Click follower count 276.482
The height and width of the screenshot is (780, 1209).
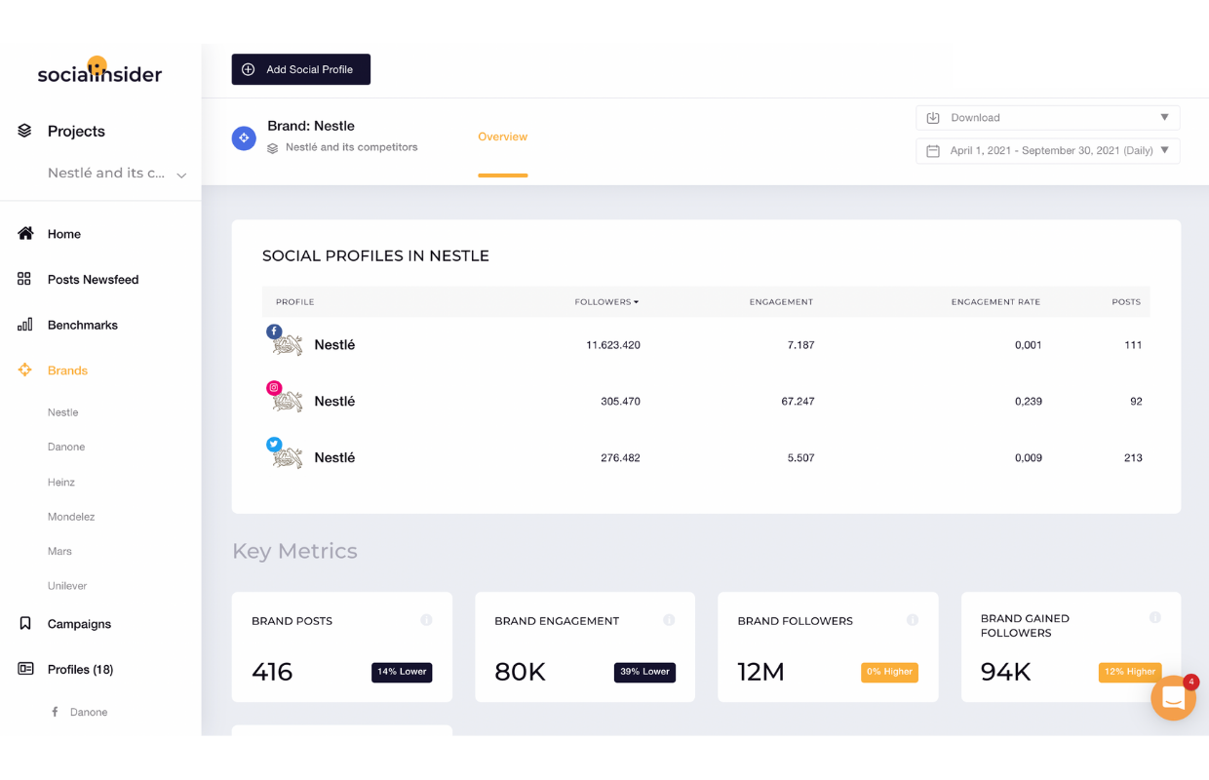tap(620, 458)
